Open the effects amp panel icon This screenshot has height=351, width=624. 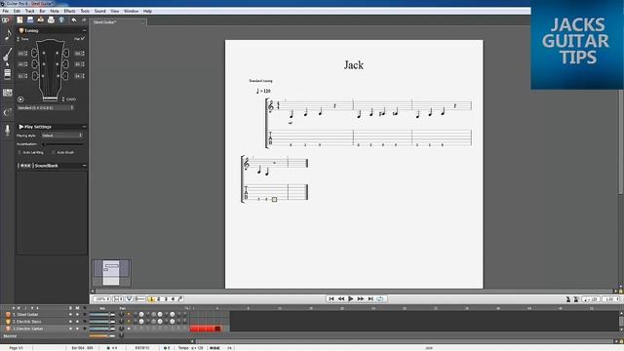pyautogui.click(x=8, y=74)
